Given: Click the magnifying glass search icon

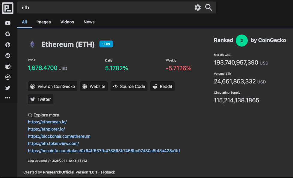Looking at the screenshot, I should click(x=209, y=8).
